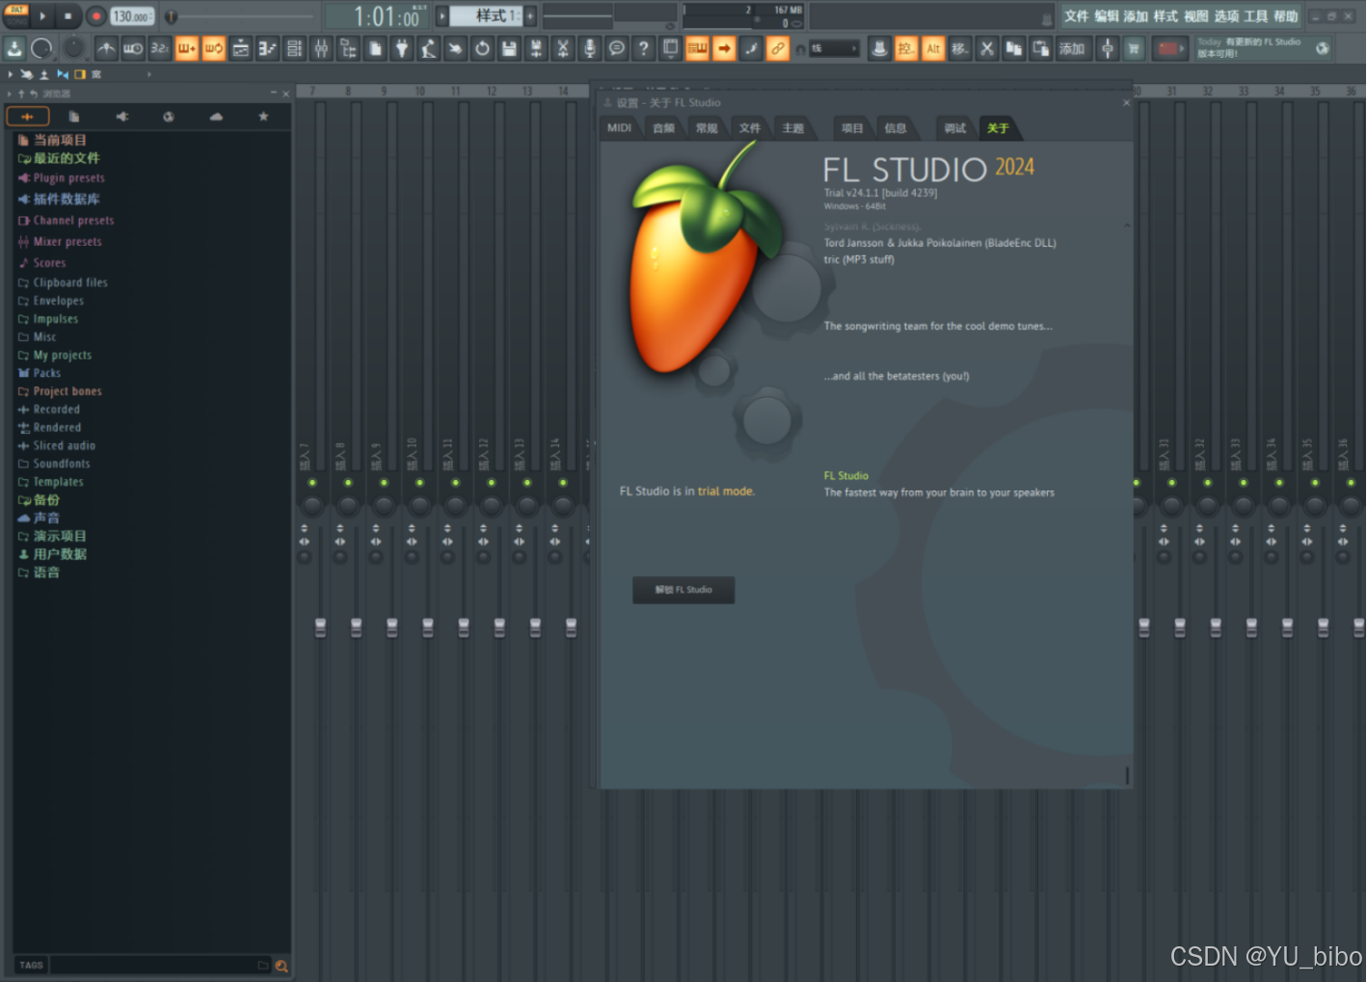Click the globe icon in update notice
Screen dimensions: 1367x982
click(1323, 48)
